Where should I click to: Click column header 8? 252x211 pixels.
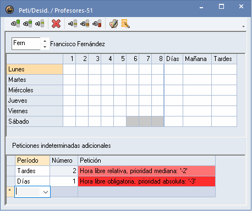tap(158, 59)
